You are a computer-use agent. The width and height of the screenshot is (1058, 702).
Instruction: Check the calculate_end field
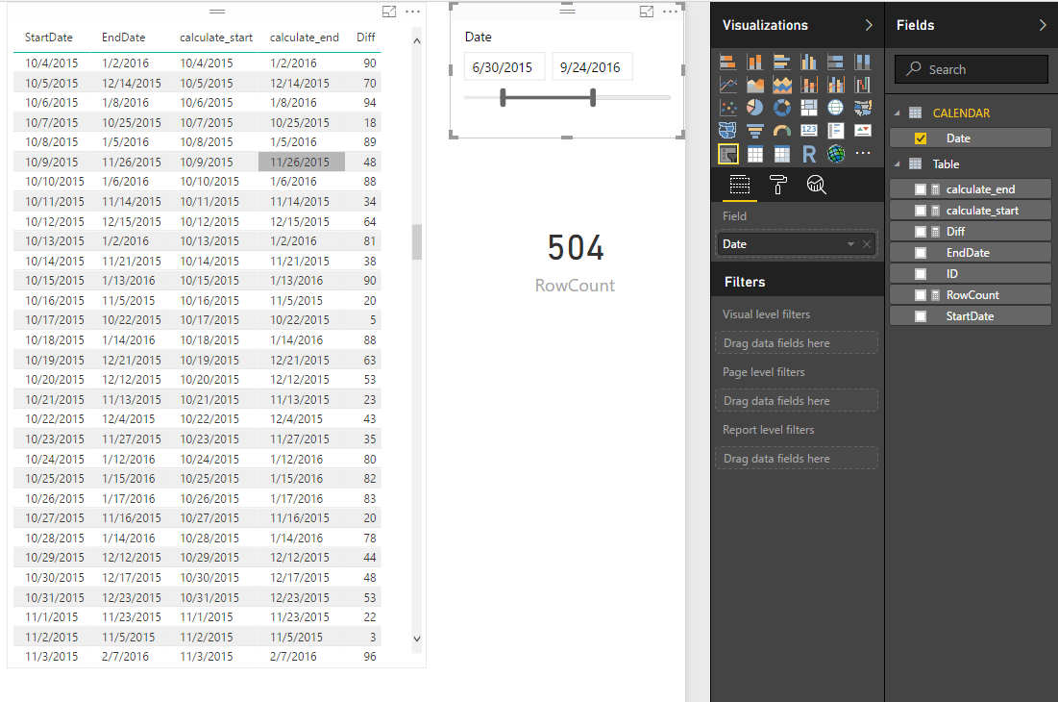pos(921,189)
